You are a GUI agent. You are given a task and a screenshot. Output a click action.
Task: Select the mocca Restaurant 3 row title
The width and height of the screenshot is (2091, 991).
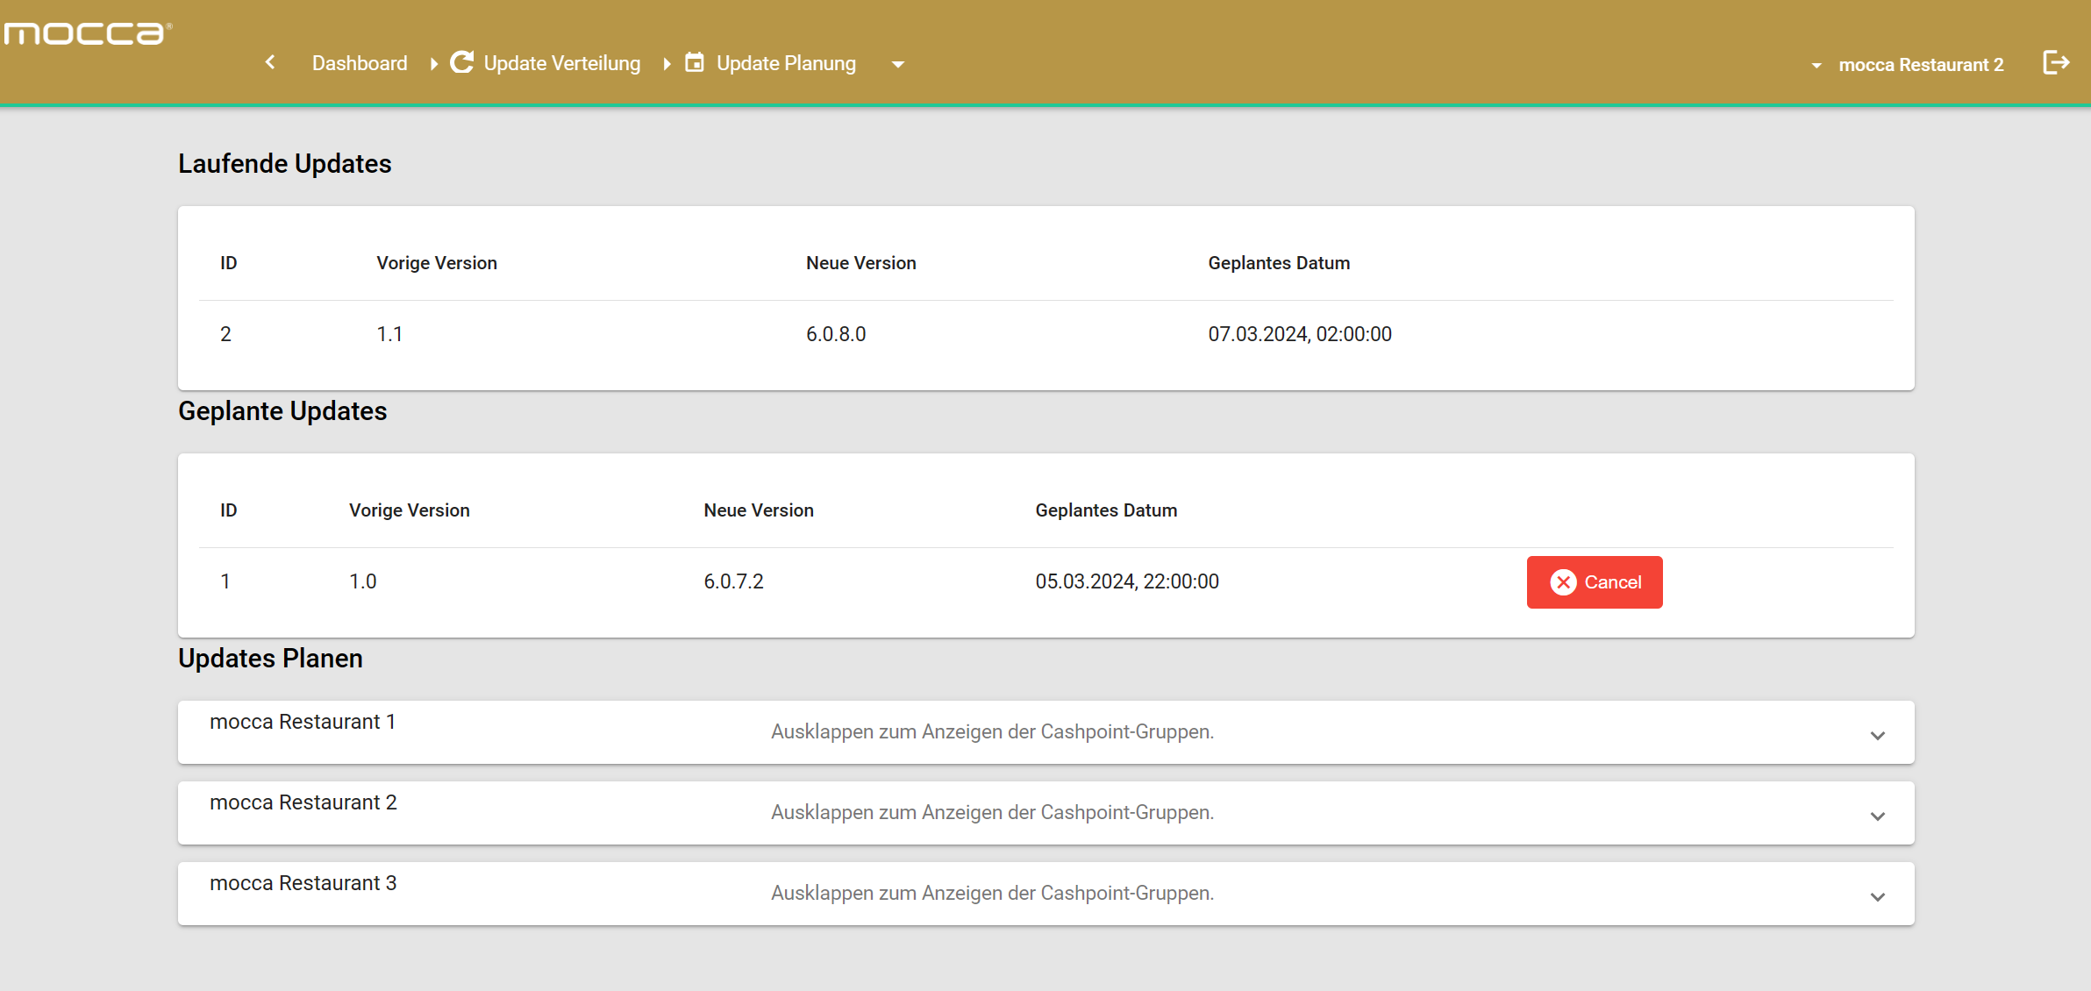(x=303, y=883)
